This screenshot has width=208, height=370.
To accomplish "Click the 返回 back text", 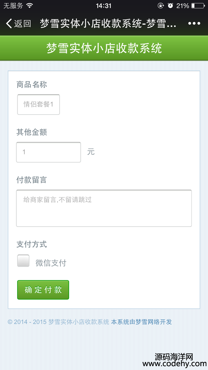I will point(23,24).
